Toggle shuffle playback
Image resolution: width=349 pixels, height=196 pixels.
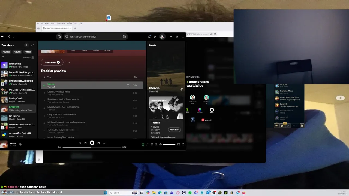80,143
